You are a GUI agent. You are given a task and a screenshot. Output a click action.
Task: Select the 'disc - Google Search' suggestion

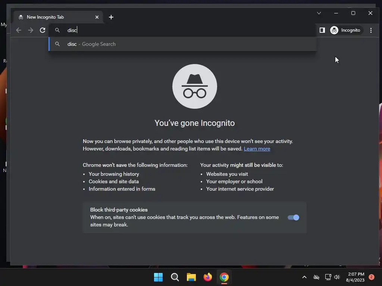pos(182,44)
